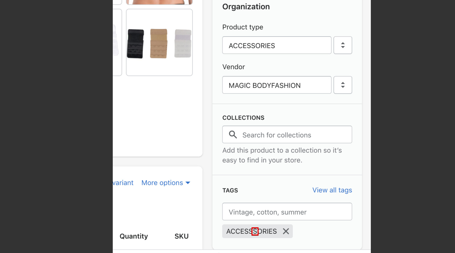Click the Vendor label
Image resolution: width=455 pixels, height=253 pixels.
233,67
